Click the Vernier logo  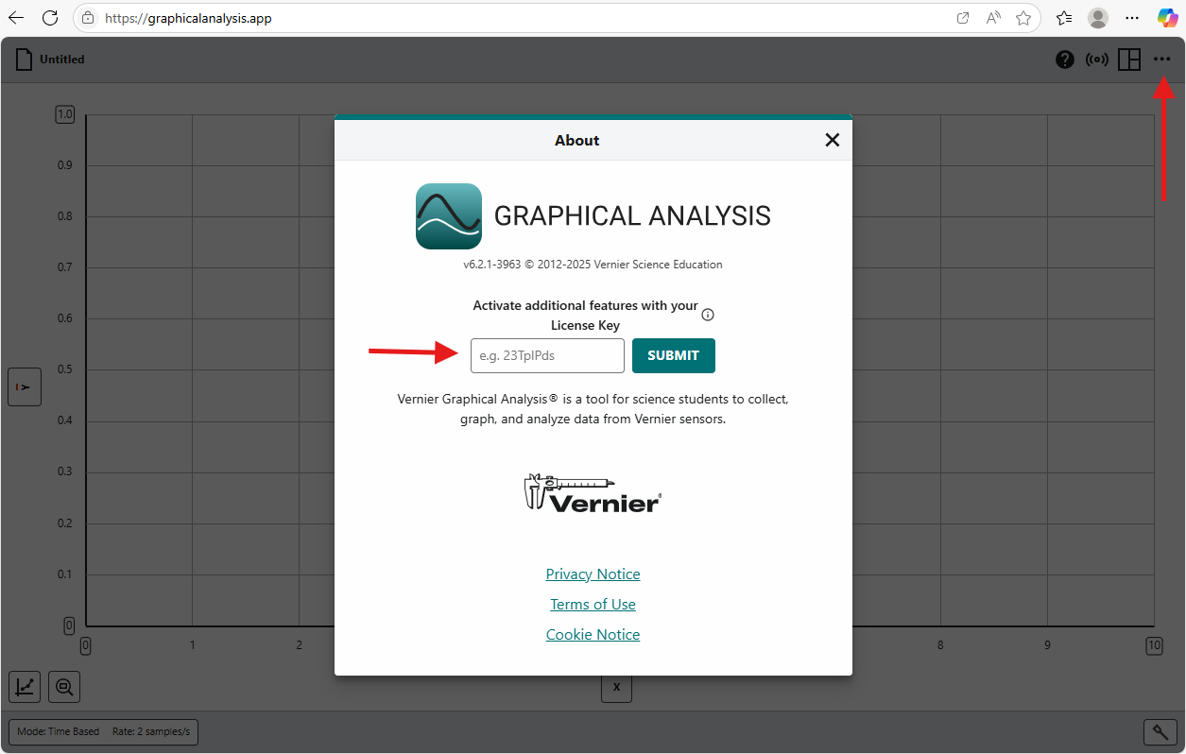(593, 492)
